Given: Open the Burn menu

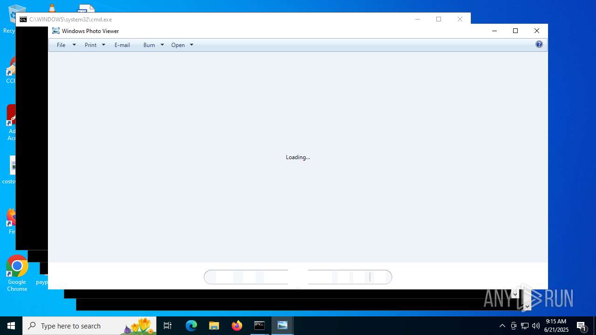Looking at the screenshot, I should click(x=149, y=45).
